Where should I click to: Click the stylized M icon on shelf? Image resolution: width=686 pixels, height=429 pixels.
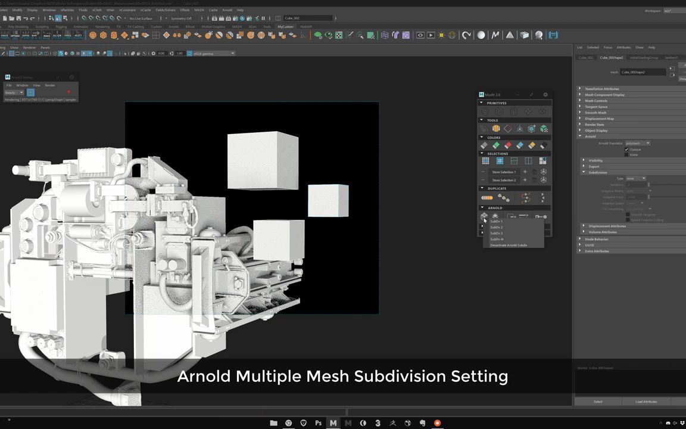point(495,35)
